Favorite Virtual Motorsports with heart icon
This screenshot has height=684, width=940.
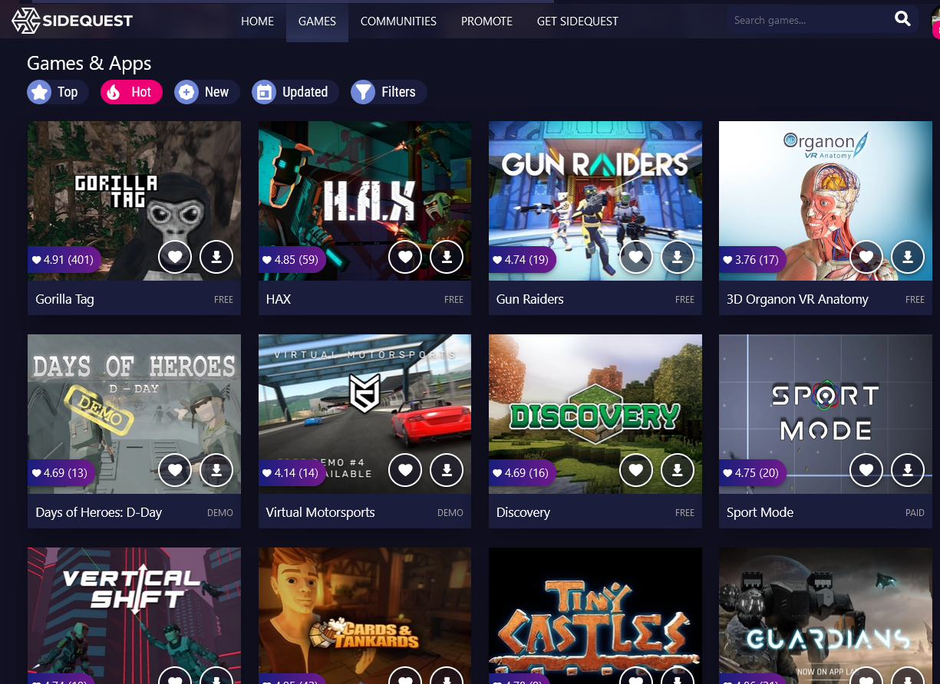(405, 470)
